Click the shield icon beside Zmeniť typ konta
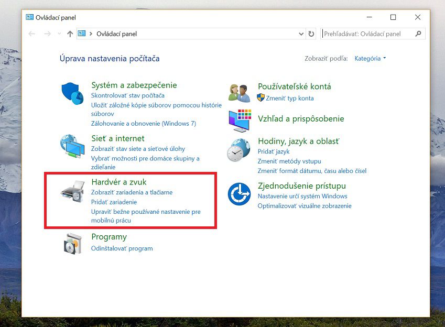 pos(261,97)
